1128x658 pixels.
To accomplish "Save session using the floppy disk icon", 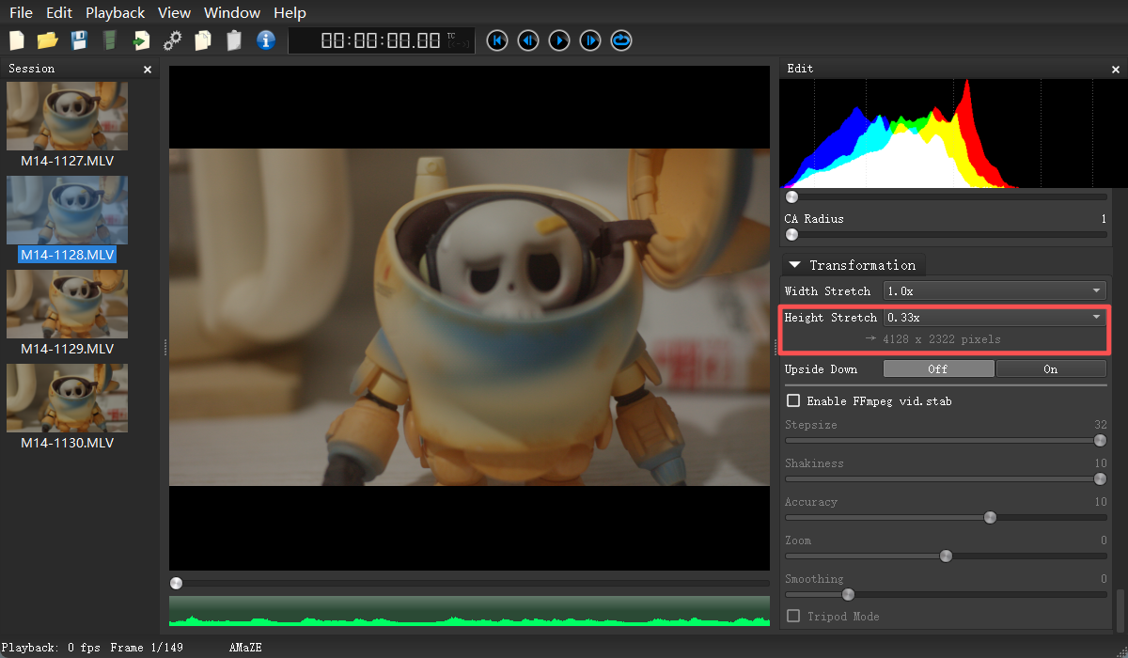I will (79, 40).
